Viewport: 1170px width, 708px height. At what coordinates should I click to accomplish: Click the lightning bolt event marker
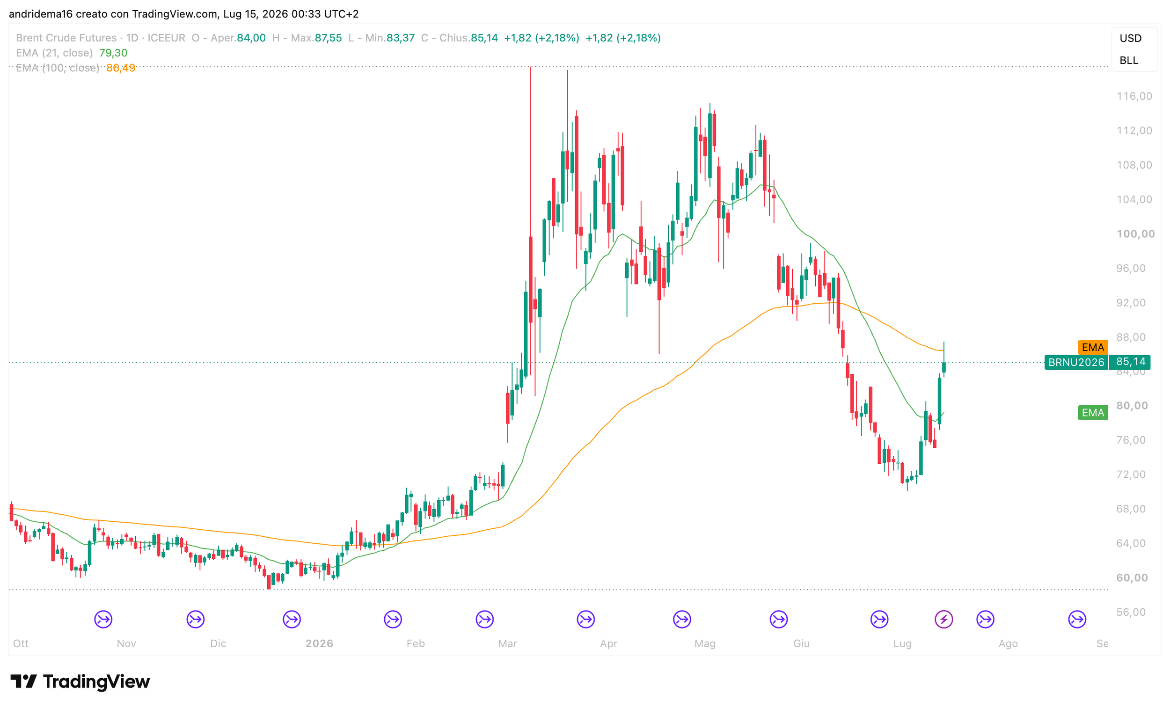tap(944, 619)
